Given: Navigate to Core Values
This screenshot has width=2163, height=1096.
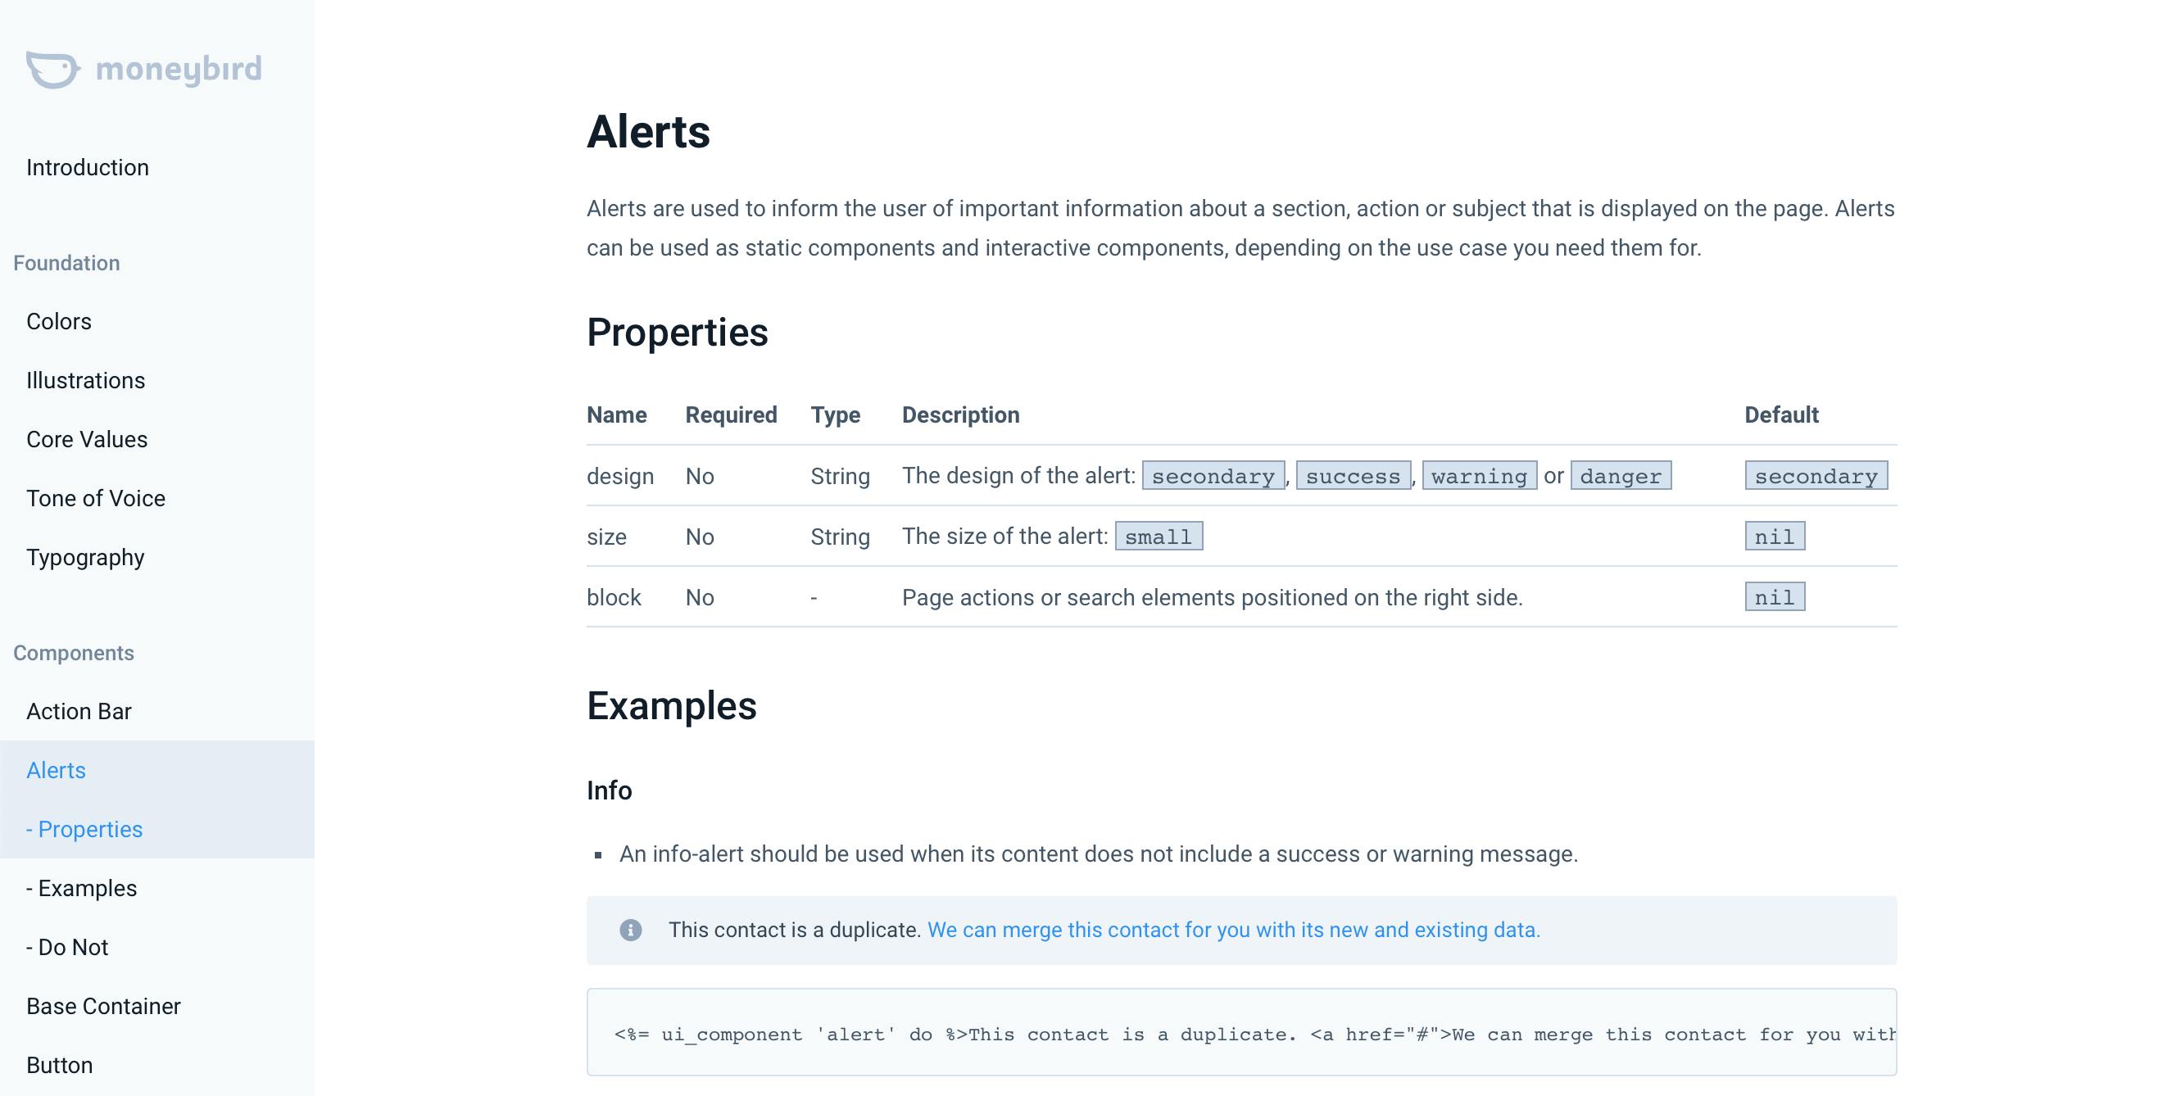Looking at the screenshot, I should [87, 439].
